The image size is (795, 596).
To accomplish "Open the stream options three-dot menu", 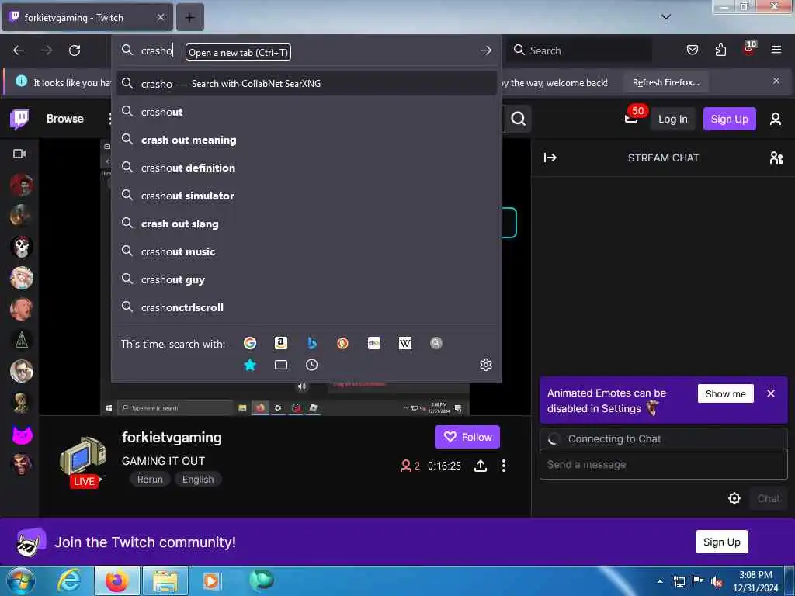I will coord(503,466).
